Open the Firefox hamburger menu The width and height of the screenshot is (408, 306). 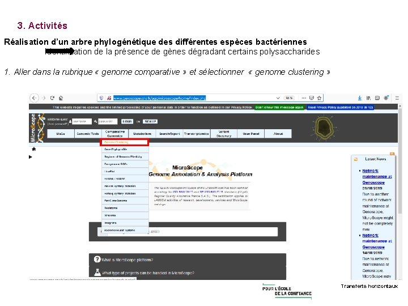(397, 98)
